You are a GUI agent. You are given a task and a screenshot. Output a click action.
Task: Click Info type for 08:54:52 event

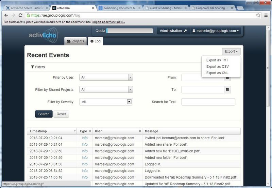click(85, 171)
